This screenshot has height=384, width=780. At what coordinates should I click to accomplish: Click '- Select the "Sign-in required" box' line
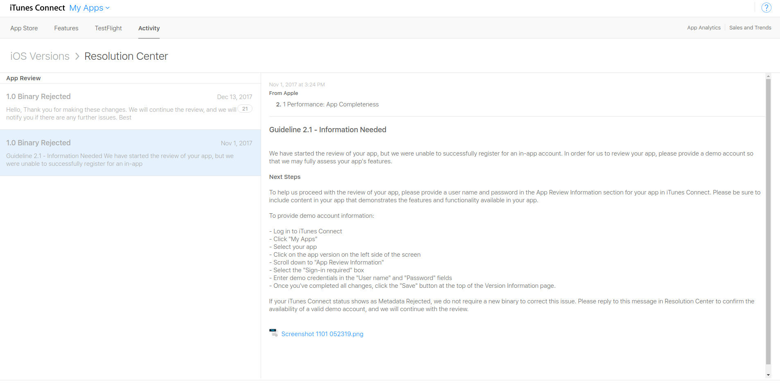317,270
